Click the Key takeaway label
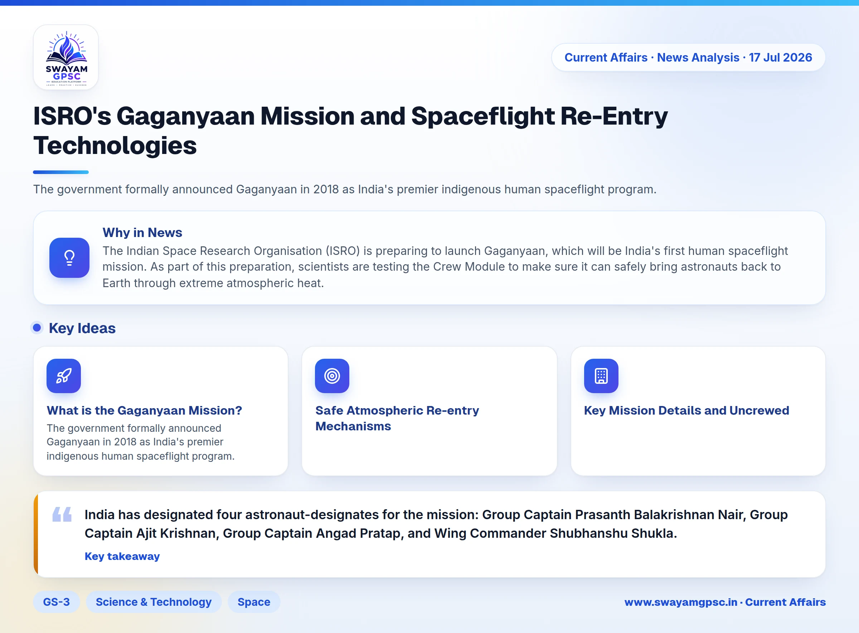 click(x=122, y=556)
